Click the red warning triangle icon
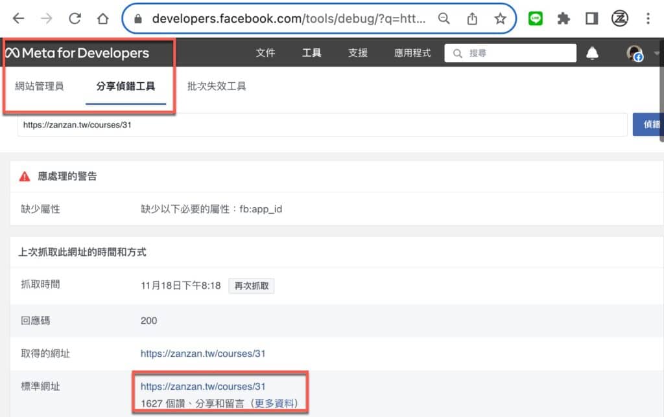664x417 pixels. pyautogui.click(x=25, y=176)
